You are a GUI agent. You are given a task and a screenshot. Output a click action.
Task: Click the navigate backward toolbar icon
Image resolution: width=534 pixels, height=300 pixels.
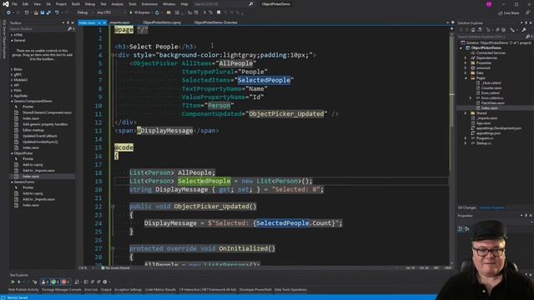8,12
